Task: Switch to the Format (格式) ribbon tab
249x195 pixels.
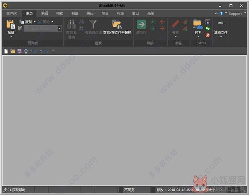Action: [60, 14]
